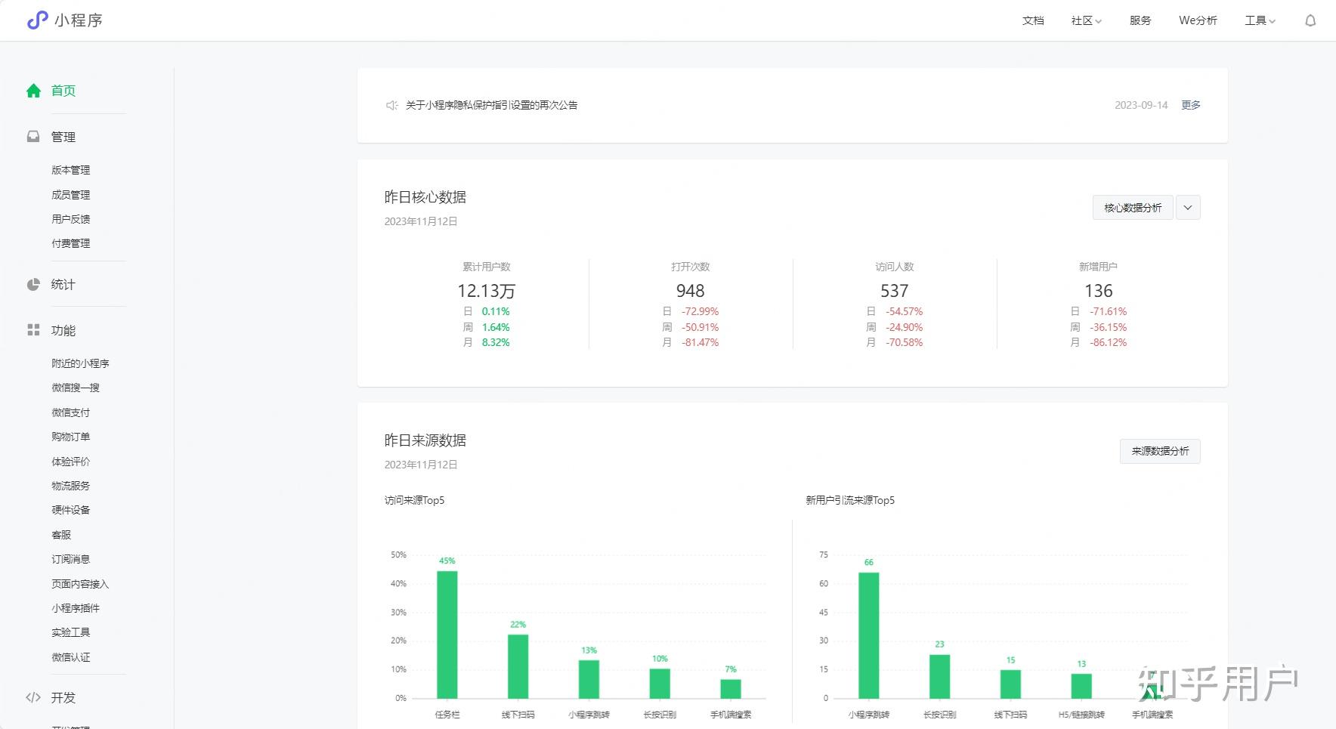The height and width of the screenshot is (729, 1336).
Task: Click the 昨日核心数据 heading
Action: [x=425, y=197]
